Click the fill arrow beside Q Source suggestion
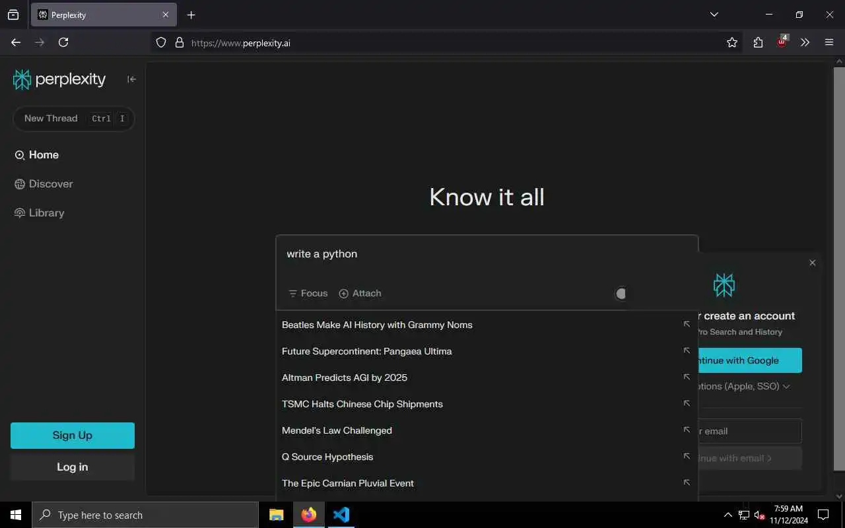 pyautogui.click(x=687, y=456)
